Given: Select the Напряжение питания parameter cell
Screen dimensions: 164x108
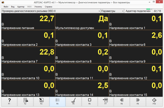Looking at the screenshot, I should coord(28,22).
